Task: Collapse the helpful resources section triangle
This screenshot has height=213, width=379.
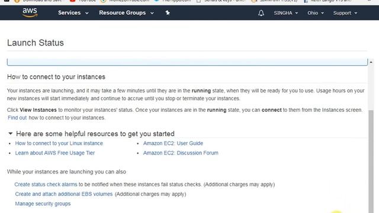Action: pos(10,133)
